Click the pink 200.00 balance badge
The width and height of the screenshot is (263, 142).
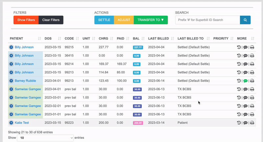pos(138,123)
